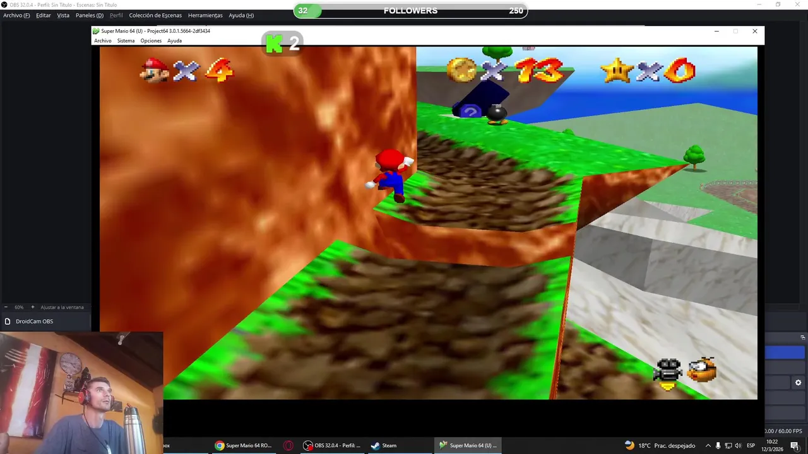
Task: Switch to OBS 32.0.4 taskbar item
Action: [332, 445]
